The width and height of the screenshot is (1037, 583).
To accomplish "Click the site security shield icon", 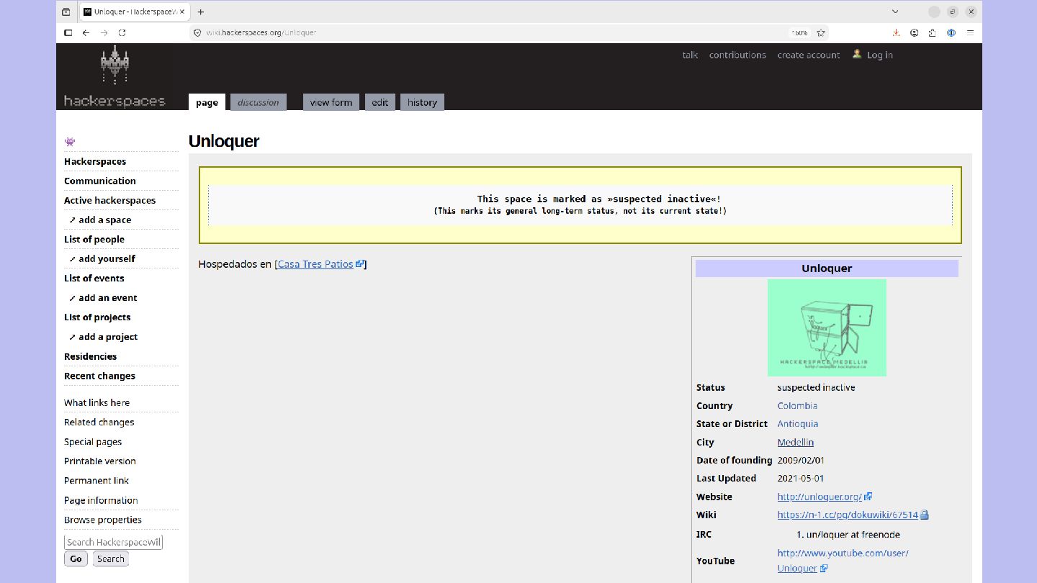I will (197, 32).
